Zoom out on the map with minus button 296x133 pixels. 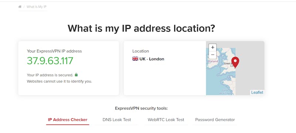212,55
